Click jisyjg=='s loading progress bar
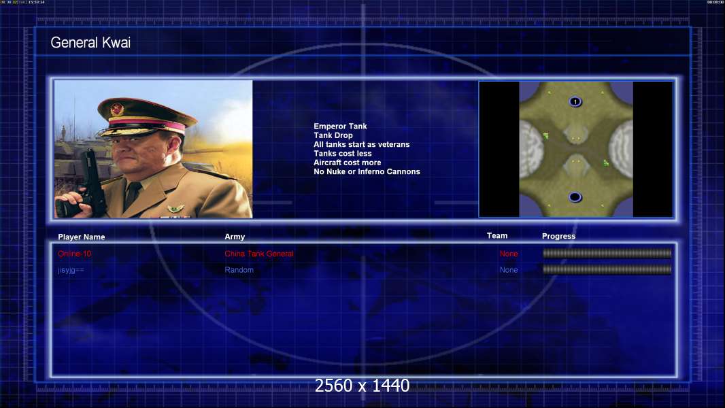 607,269
